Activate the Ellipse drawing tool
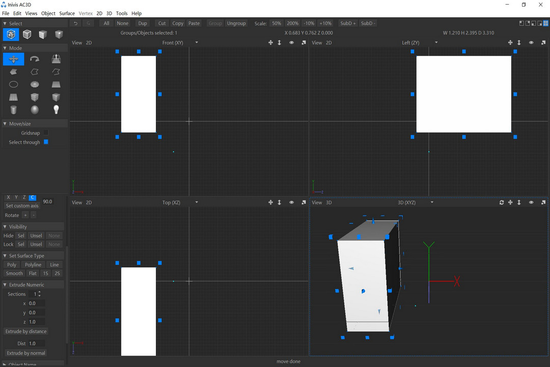 coord(14,85)
